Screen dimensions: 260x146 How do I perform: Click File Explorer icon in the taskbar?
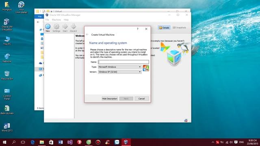click(x=42, y=142)
